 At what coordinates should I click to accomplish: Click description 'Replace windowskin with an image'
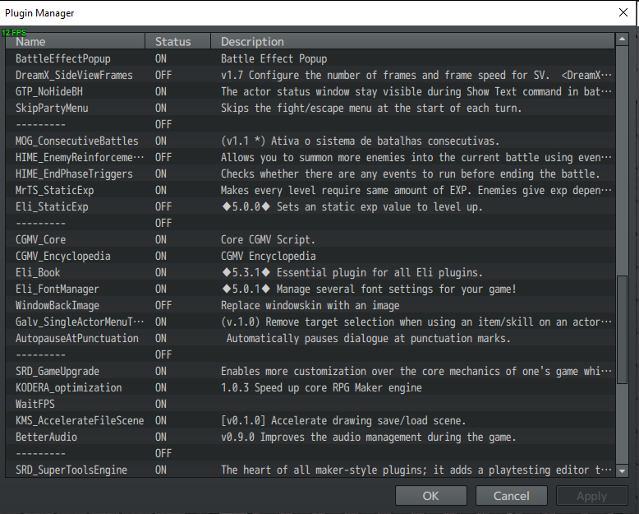pos(310,306)
